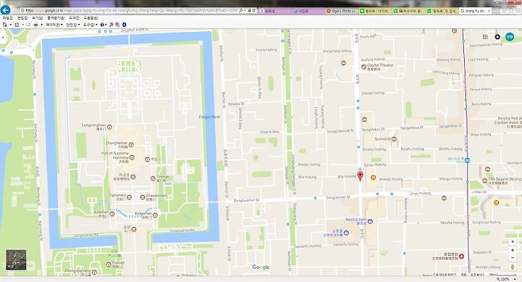This screenshot has height=282, width=522.
Task: Open the third green Naver search tab
Action: pyautogui.click(x=442, y=11)
